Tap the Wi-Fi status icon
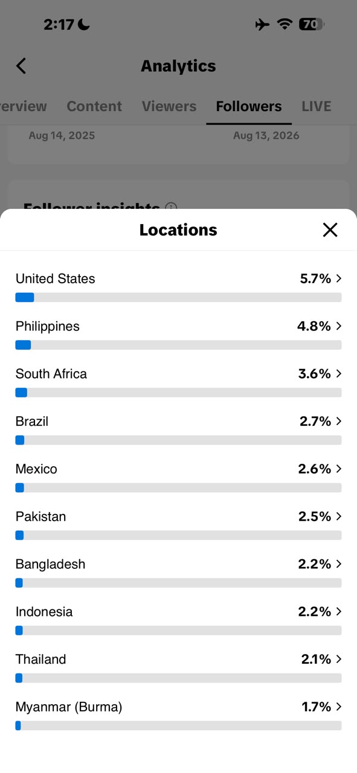The height and width of the screenshot is (773, 357). pyautogui.click(x=285, y=24)
